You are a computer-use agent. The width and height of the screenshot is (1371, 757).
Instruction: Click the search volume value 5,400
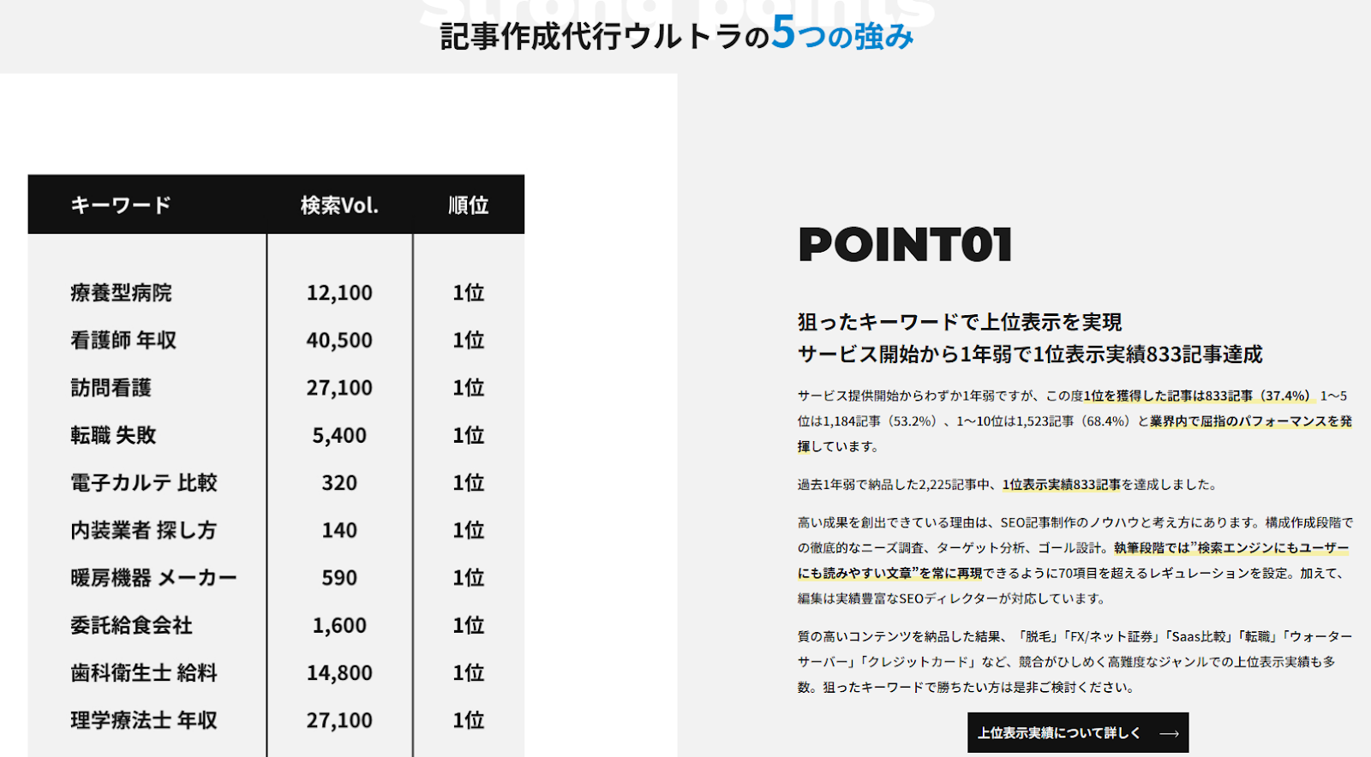[339, 435]
